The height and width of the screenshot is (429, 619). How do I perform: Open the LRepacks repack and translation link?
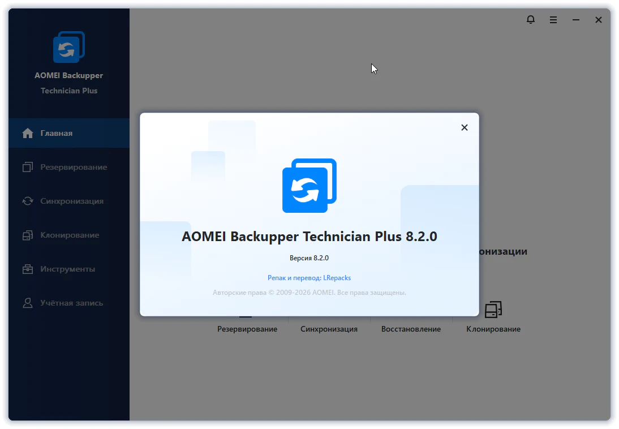pos(309,278)
